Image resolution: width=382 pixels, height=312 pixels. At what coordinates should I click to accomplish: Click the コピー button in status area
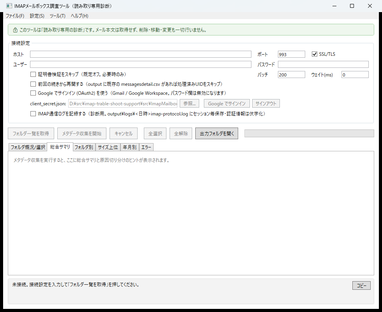tap(361, 285)
